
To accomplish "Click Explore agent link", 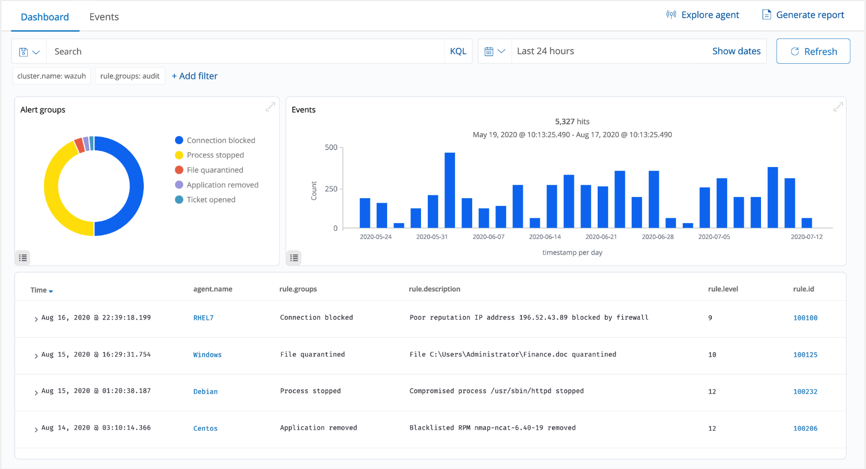I will click(x=710, y=15).
